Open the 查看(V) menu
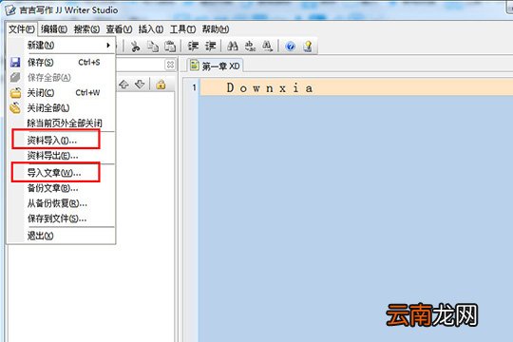The height and width of the screenshot is (342, 513). (119, 29)
